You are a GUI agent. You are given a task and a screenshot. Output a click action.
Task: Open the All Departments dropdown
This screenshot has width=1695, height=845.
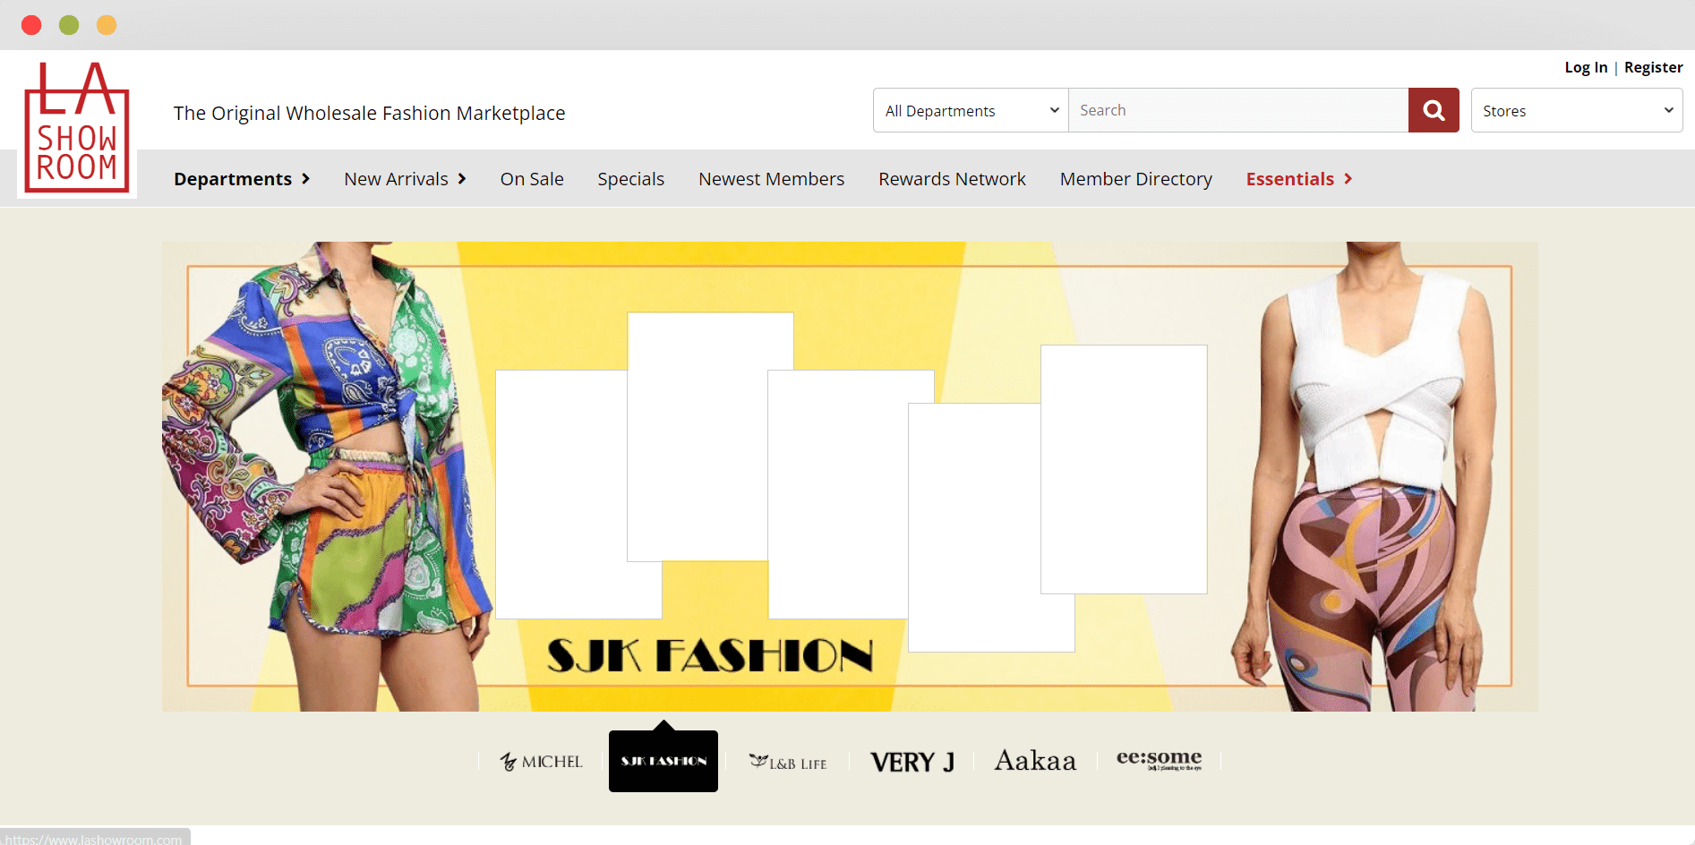coord(971,110)
